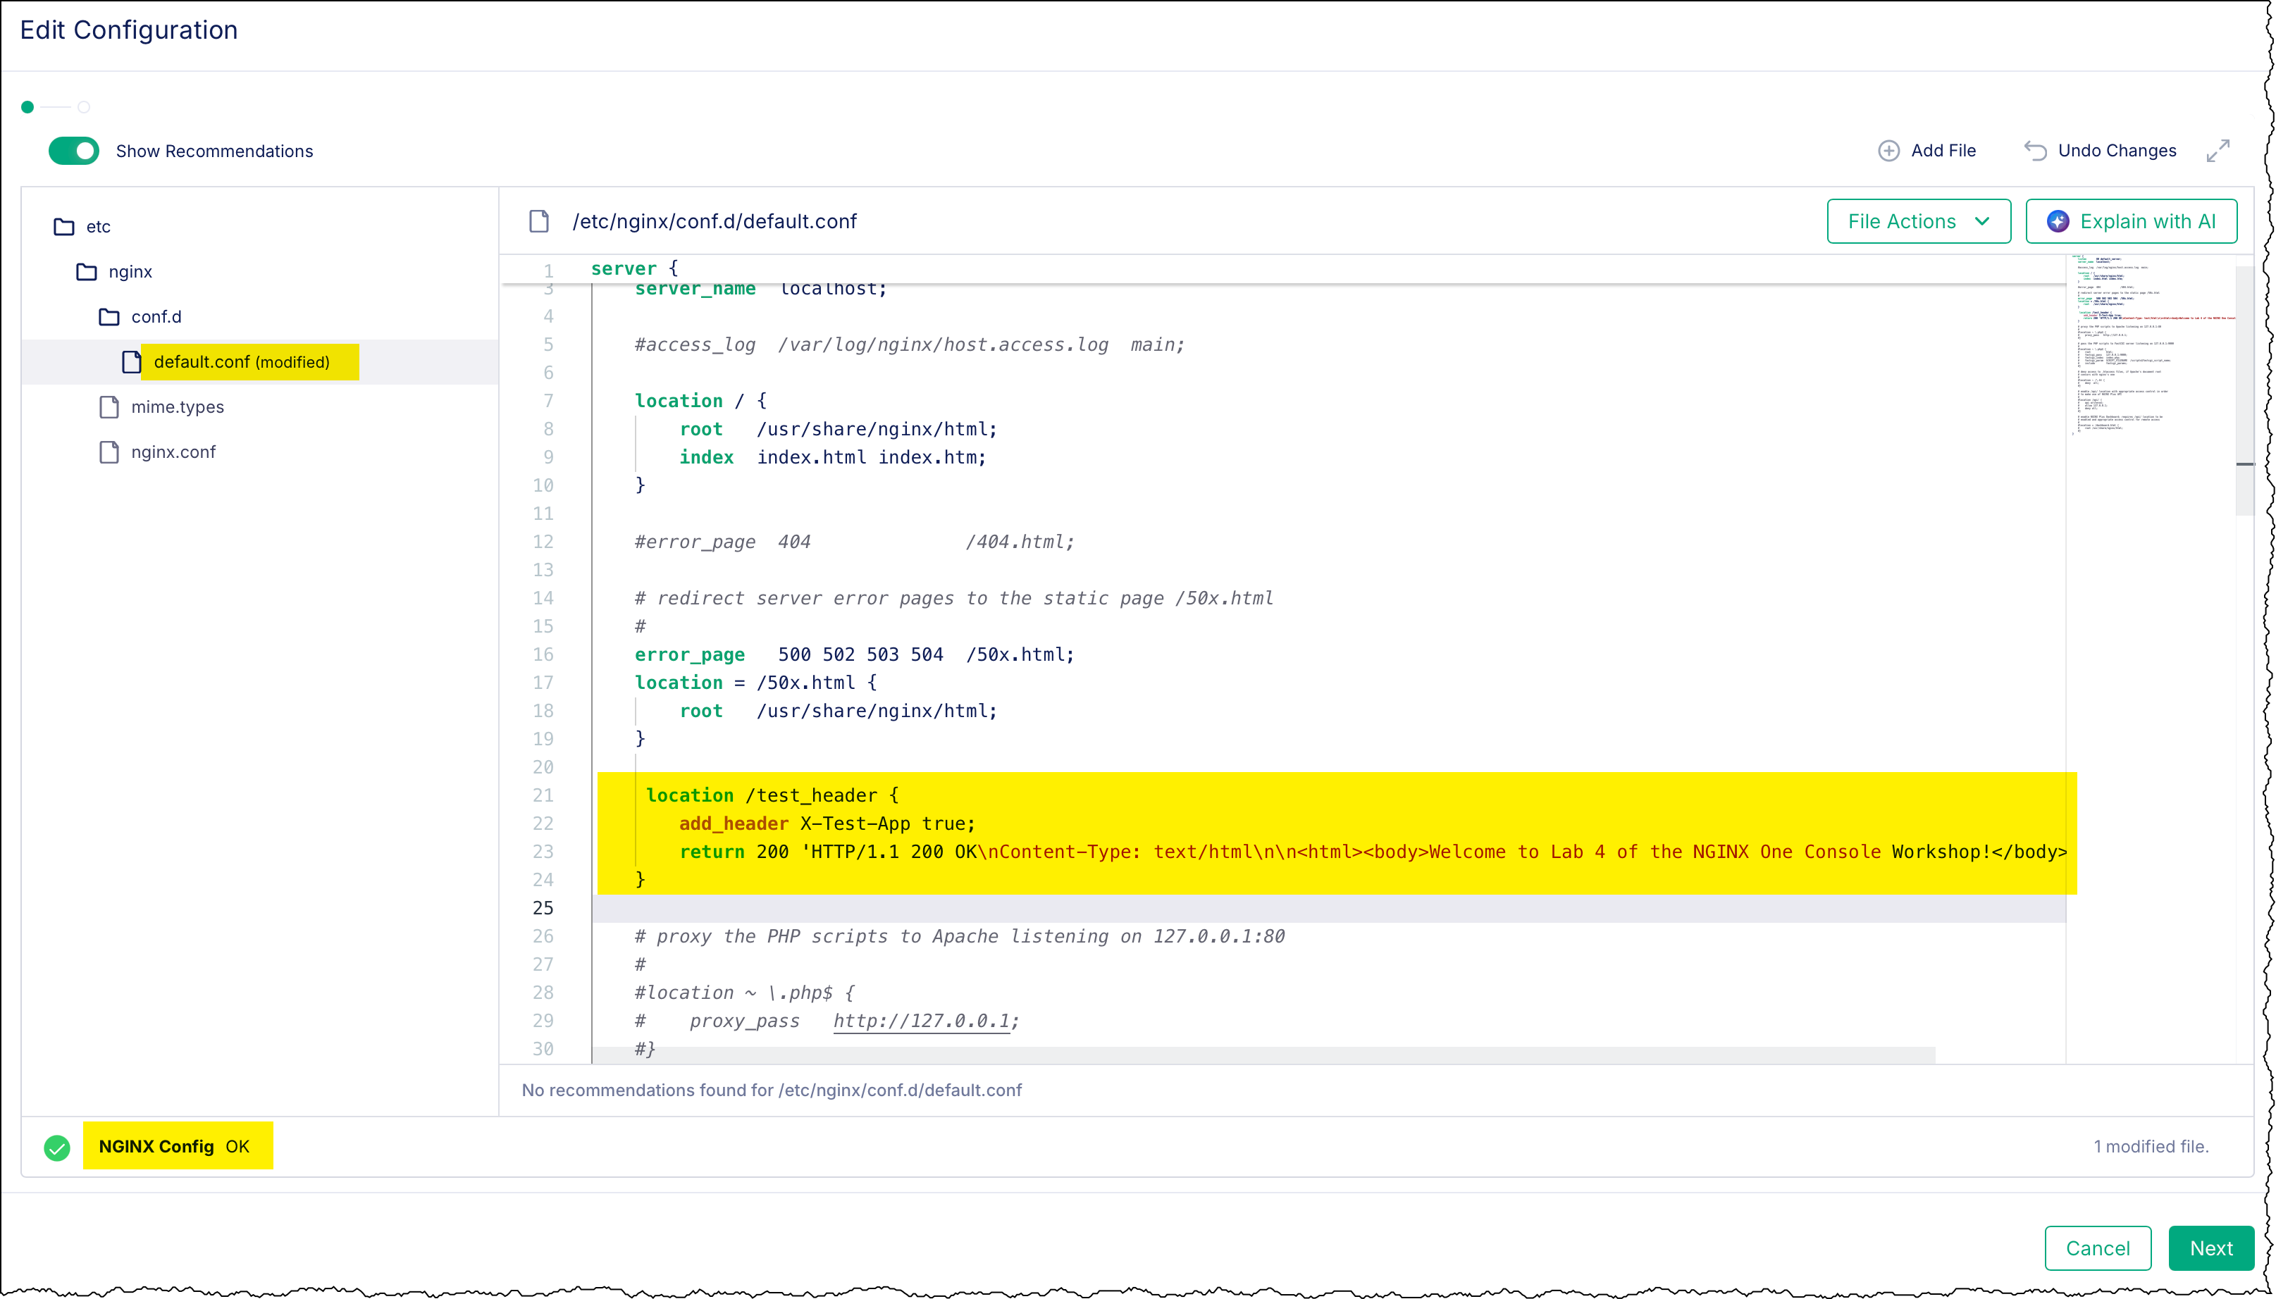2276x1299 pixels.
Task: Click the file icon beside mime.types
Action: click(109, 407)
